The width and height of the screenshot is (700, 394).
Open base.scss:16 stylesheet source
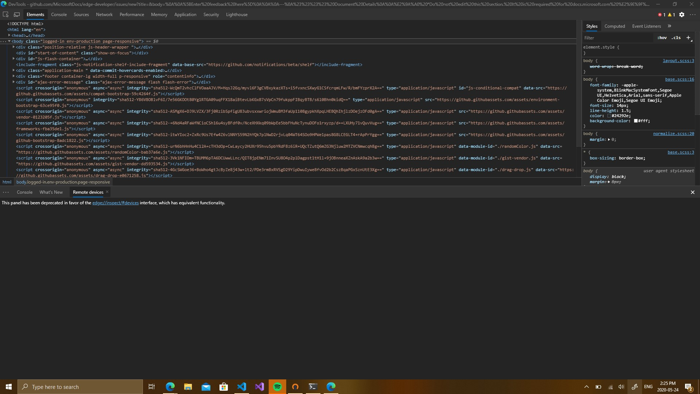pyautogui.click(x=679, y=79)
